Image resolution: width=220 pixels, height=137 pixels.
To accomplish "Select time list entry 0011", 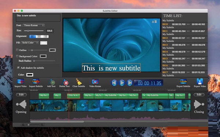I will coord(184,33).
